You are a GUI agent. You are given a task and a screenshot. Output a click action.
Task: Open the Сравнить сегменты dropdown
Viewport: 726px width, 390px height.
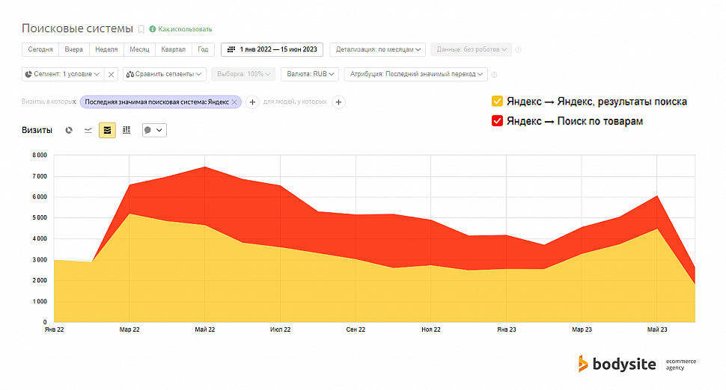tap(165, 74)
